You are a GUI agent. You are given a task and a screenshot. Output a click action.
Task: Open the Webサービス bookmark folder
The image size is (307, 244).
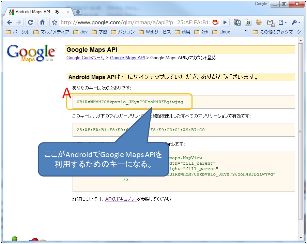point(155,32)
